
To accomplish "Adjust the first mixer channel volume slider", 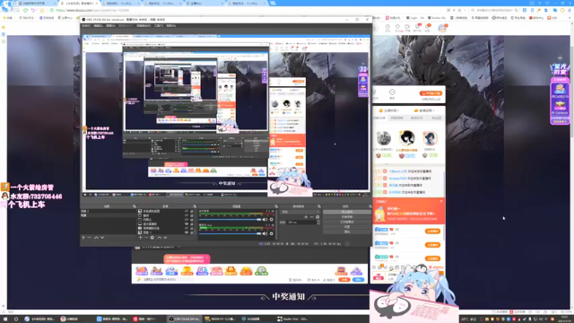I will coord(230,219).
